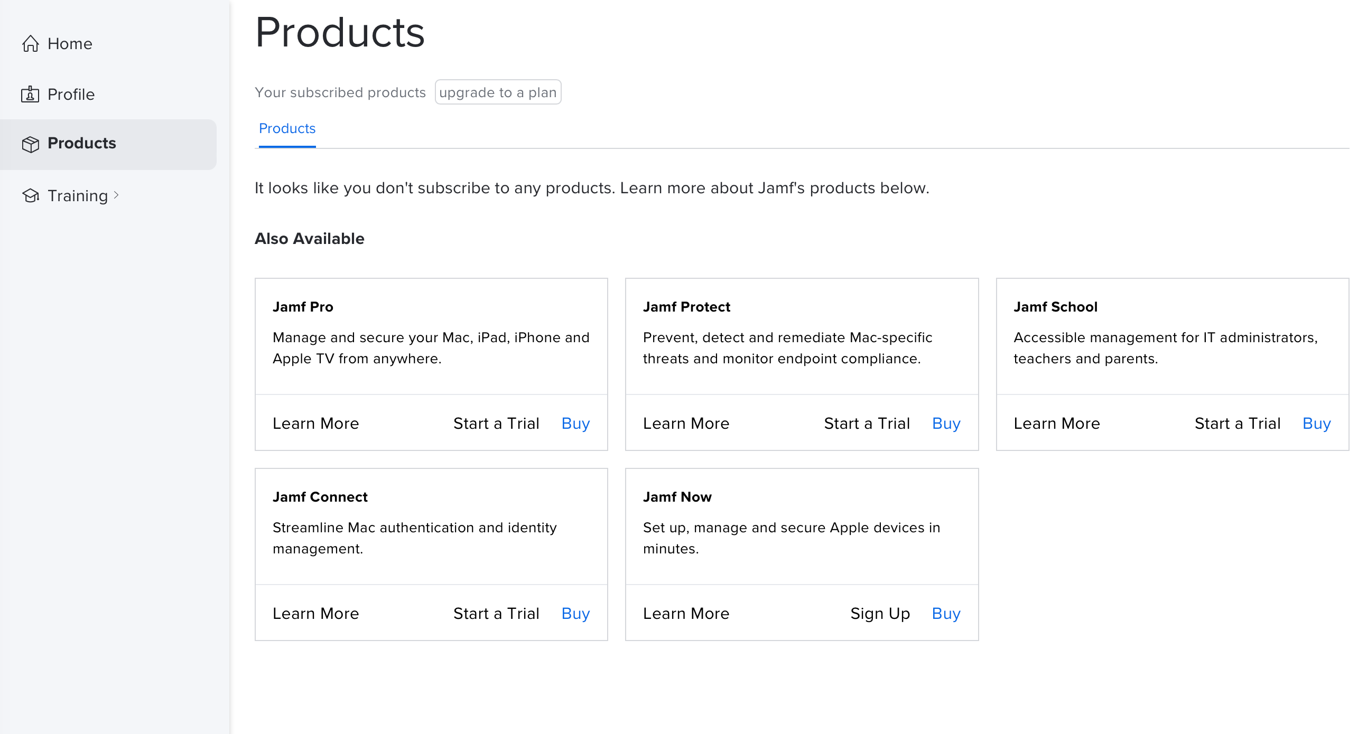Click Learn More for Jamf Protect
The image size is (1358, 734).
tap(686, 423)
